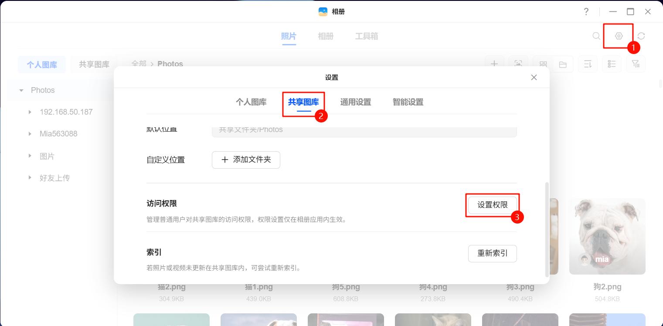Image resolution: width=663 pixels, height=326 pixels.
Task: Open the filter icon in the photo toolbar
Action: (x=636, y=64)
